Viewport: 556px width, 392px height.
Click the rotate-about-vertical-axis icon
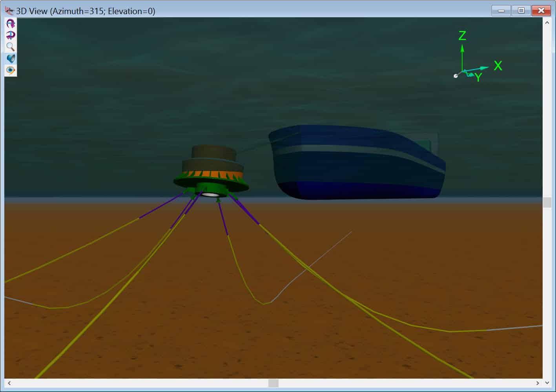point(11,35)
